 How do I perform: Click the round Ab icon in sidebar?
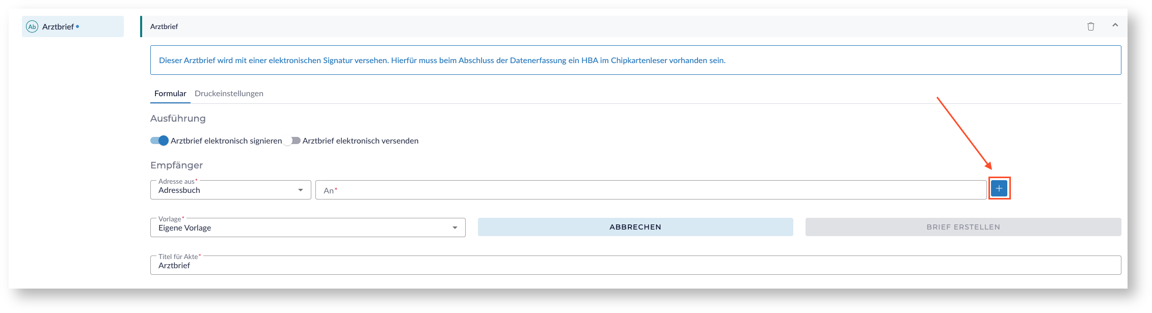pos(32,27)
